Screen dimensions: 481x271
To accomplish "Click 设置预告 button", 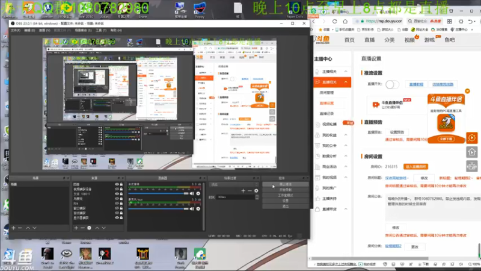I will pos(397,132).
